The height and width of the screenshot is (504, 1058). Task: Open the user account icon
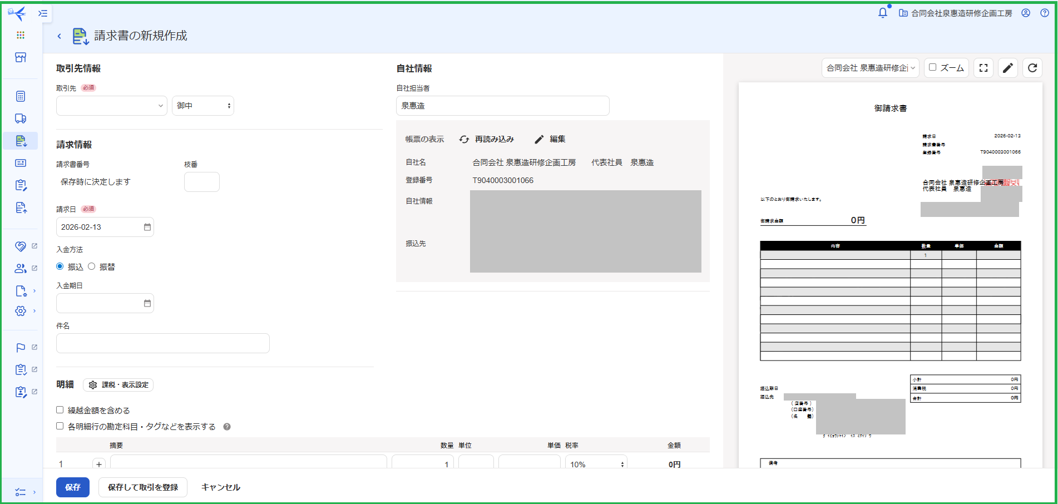point(1026,13)
